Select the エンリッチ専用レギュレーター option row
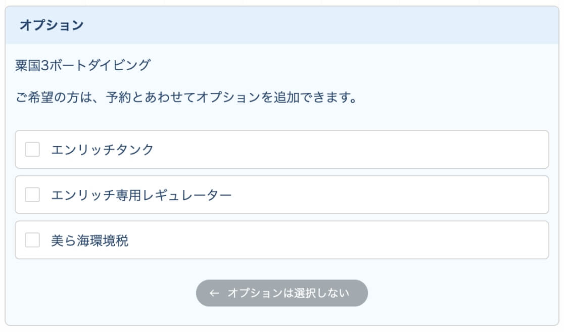 pos(281,195)
